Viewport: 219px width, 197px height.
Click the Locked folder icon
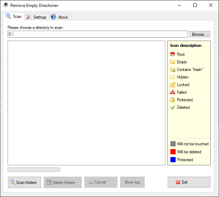[173, 85]
